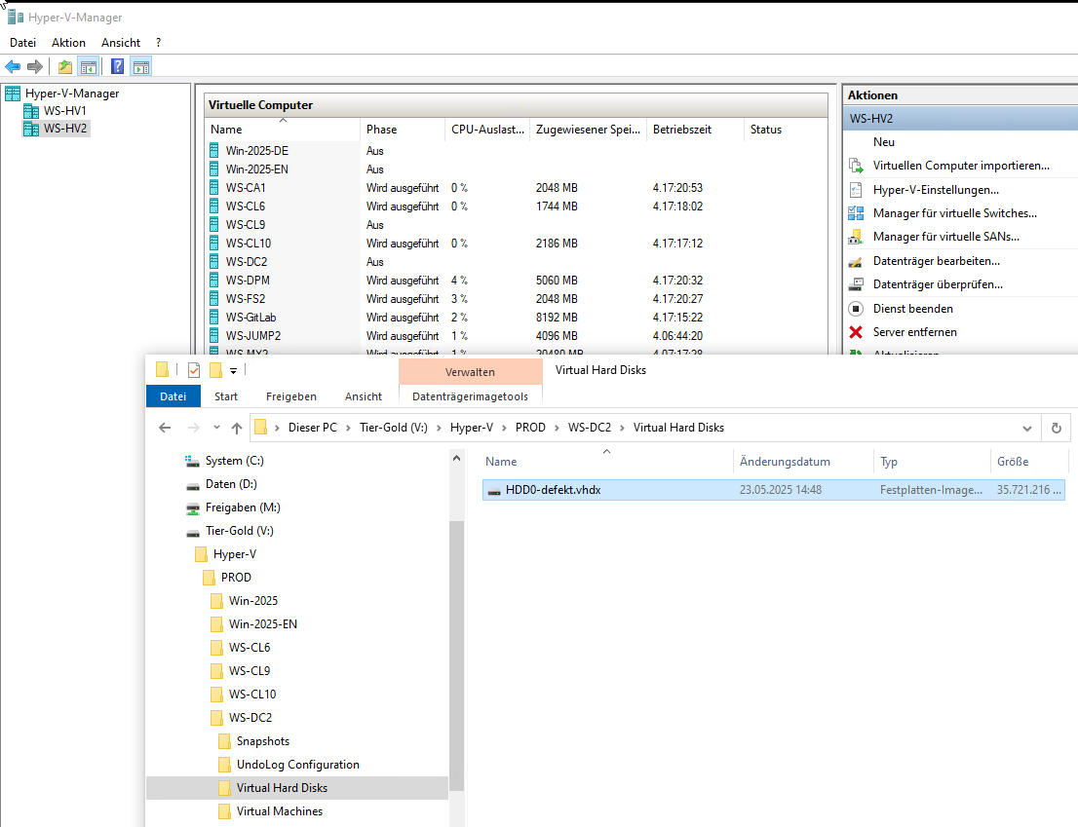Viewport: 1078px width, 827px height.
Task: Click the Manager für virtuelle Switches icon
Action: coord(856,213)
